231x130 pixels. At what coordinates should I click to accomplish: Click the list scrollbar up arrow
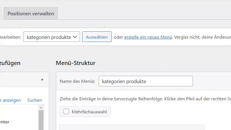pos(41,107)
